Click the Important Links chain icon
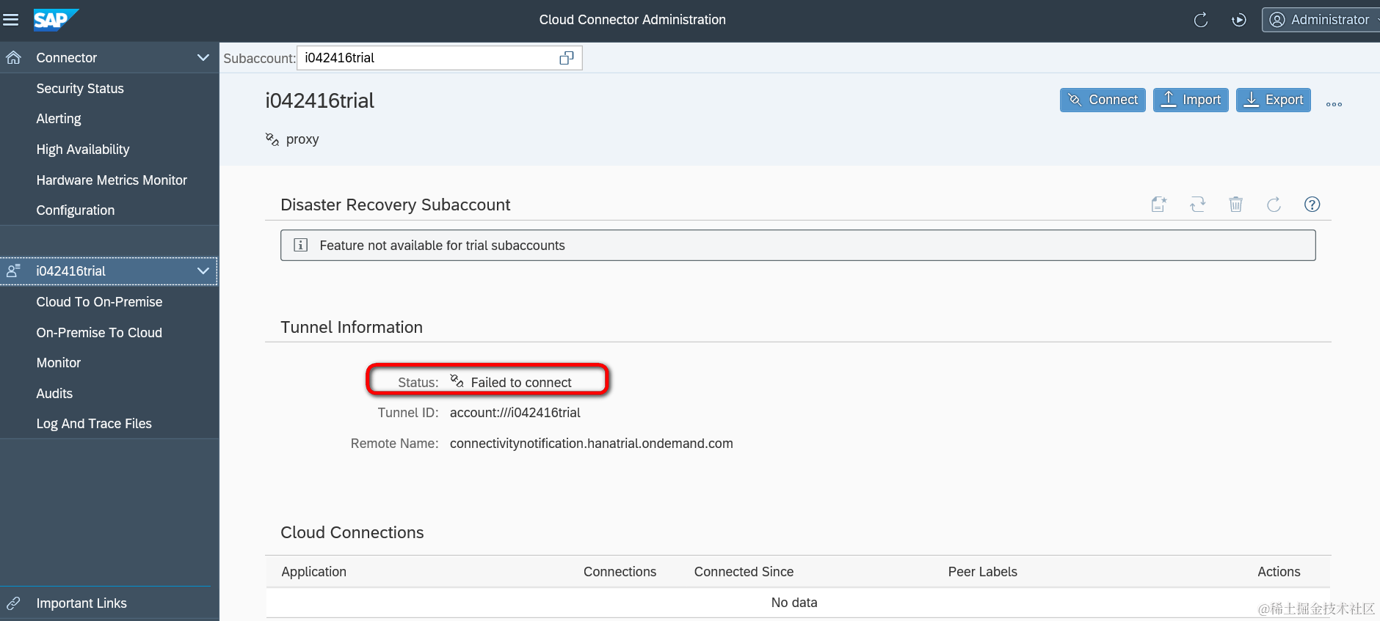Image resolution: width=1380 pixels, height=621 pixels. tap(13, 603)
